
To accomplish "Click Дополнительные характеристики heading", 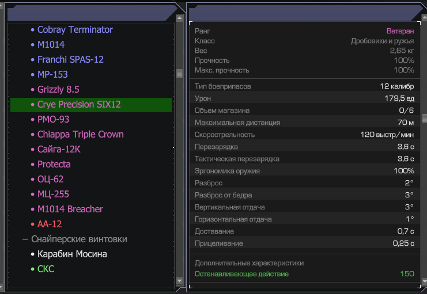I will click(249, 263).
